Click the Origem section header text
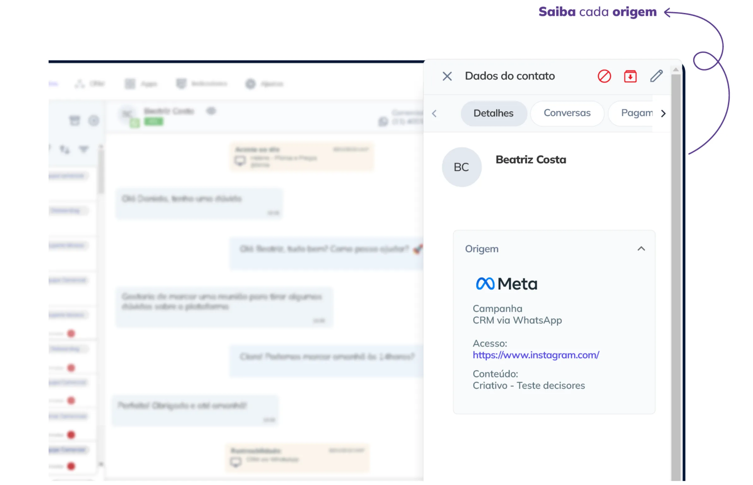The width and height of the screenshot is (753, 485). 482,249
